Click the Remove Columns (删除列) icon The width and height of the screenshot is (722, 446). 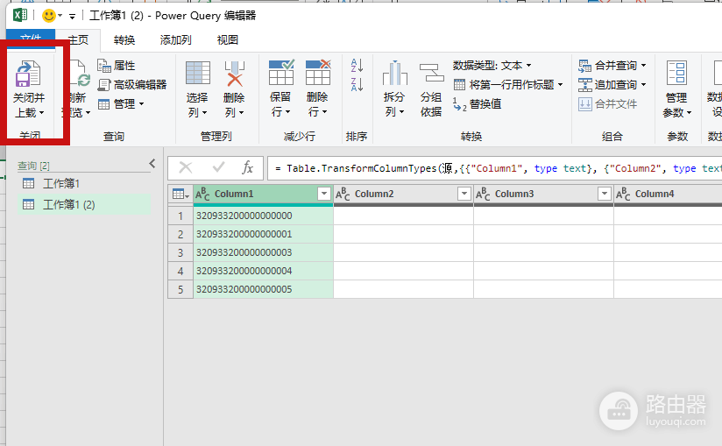pyautogui.click(x=234, y=74)
